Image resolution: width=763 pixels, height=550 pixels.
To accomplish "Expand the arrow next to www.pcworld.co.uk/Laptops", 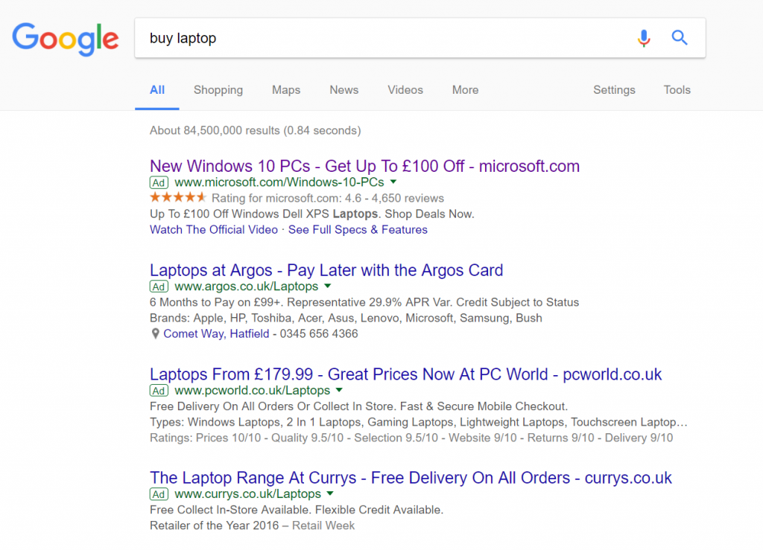I will (339, 390).
